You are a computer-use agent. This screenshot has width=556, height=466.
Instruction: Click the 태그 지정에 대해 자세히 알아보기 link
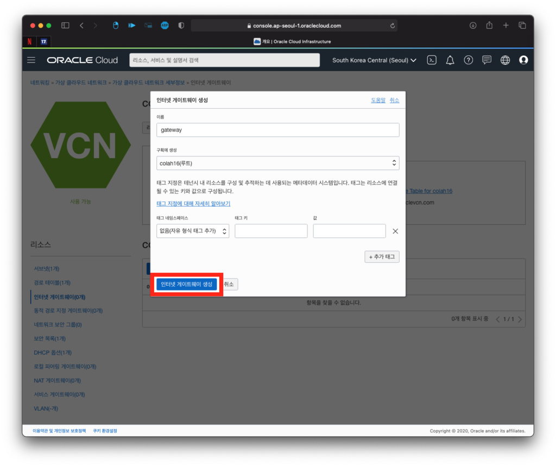pos(193,204)
